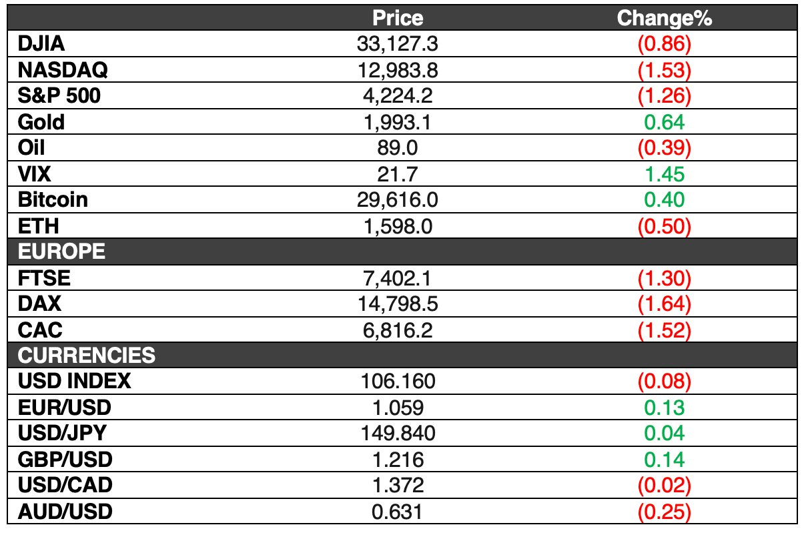This screenshot has height=539, width=806.
Task: Click the Gold price cell 1,993.1
Action: coord(398,122)
